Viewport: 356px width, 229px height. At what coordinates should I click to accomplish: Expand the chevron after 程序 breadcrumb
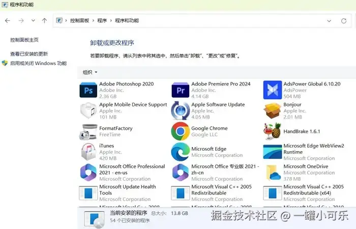tap(111, 21)
